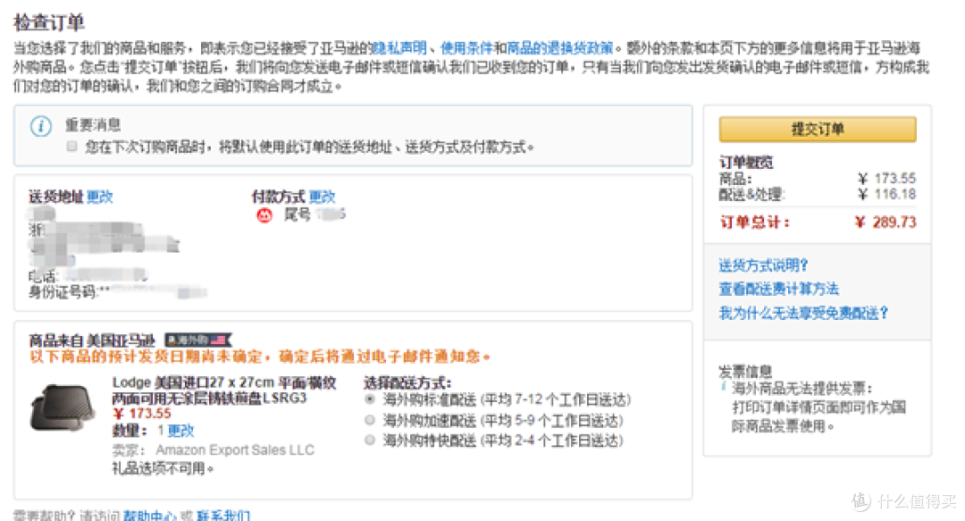Click the small info icon beside 海外商品无法提供发票
965x521 pixels.
click(724, 386)
